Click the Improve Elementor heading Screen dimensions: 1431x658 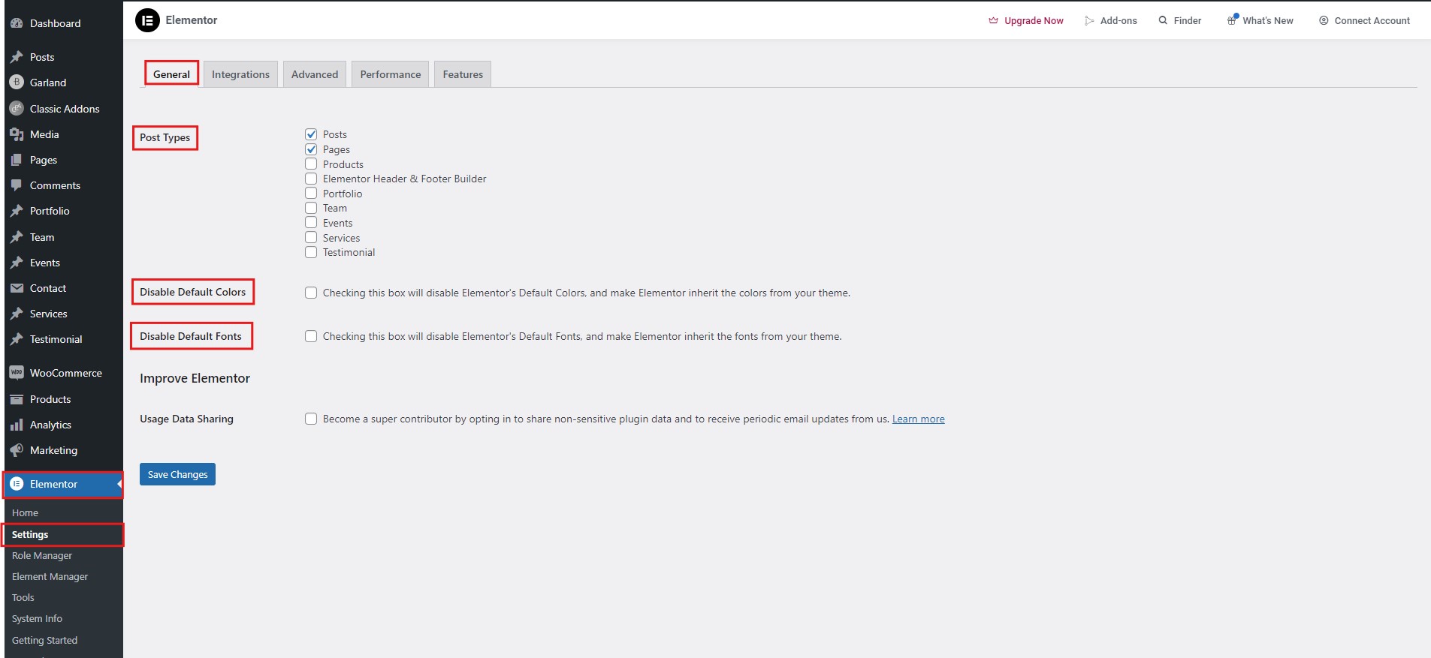[x=195, y=378]
